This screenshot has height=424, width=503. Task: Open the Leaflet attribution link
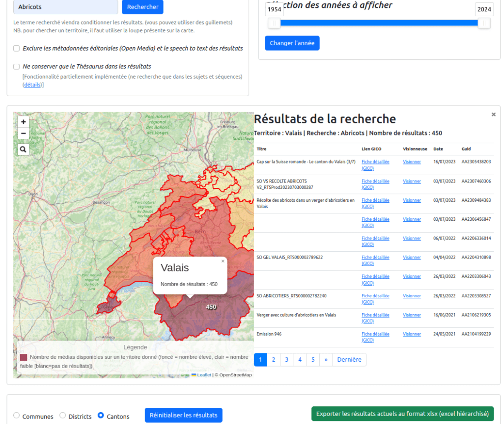204,375
